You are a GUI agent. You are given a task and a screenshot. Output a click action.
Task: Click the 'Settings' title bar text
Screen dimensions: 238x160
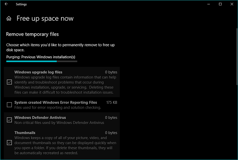point(21,4)
